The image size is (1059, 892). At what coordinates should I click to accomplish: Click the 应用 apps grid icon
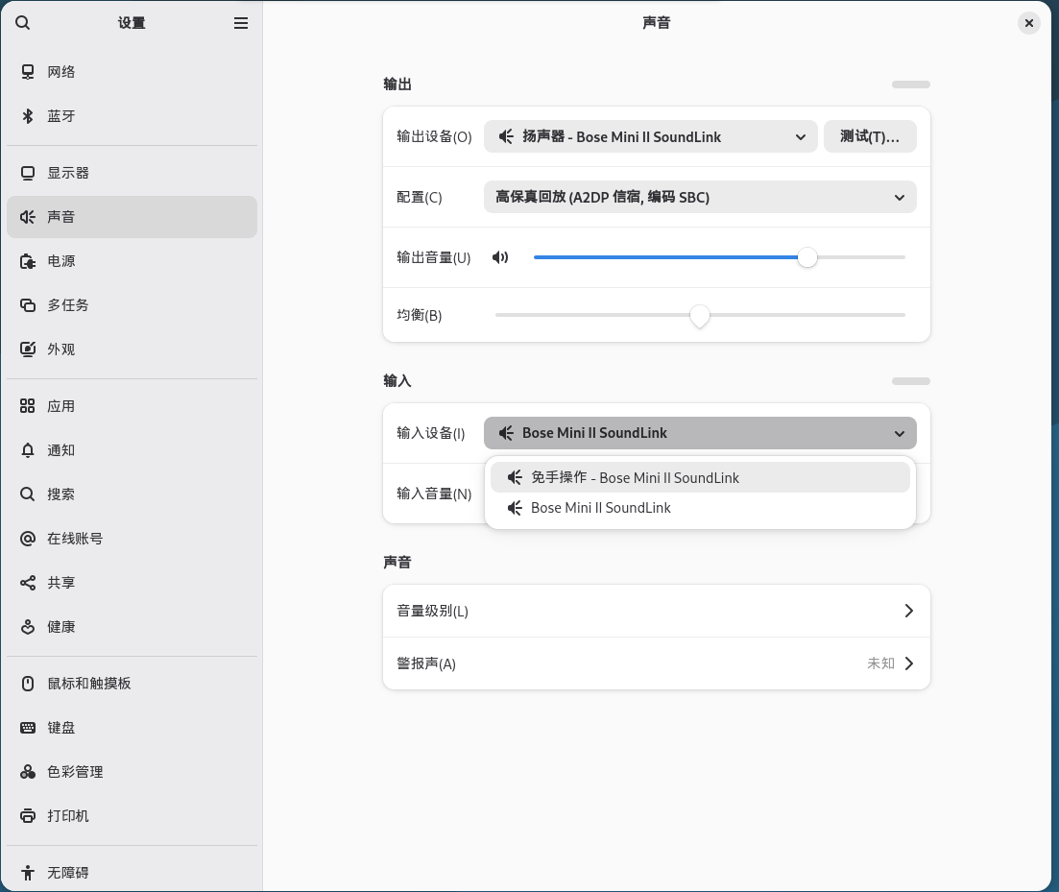[x=28, y=406]
